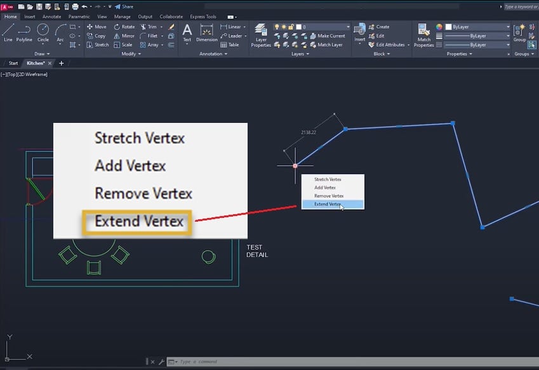Toggle the layer lock icon in Layers panel
539x370 pixels.
pos(290,26)
